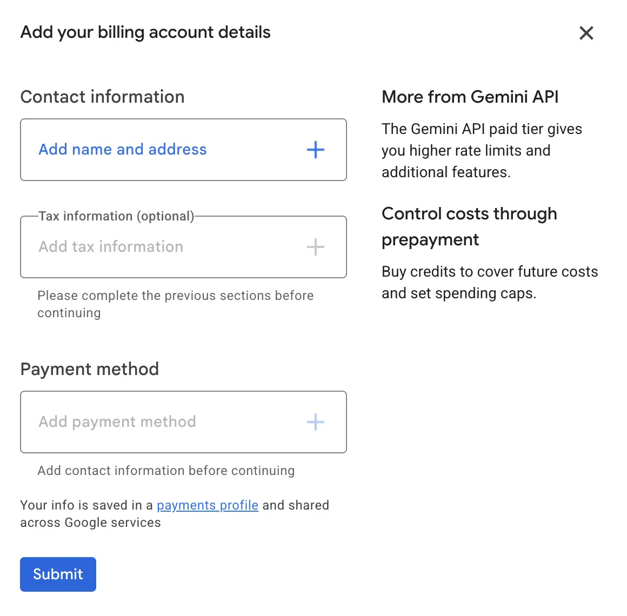
Task: Click the plus icon for tax information
Action: [x=316, y=246]
